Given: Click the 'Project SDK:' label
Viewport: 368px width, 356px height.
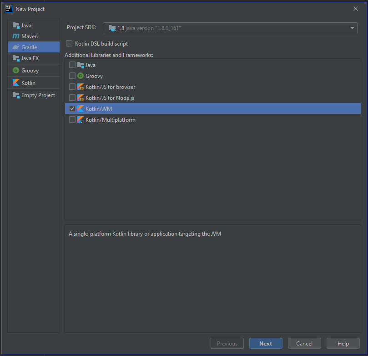Looking at the screenshot, I should click(x=81, y=27).
